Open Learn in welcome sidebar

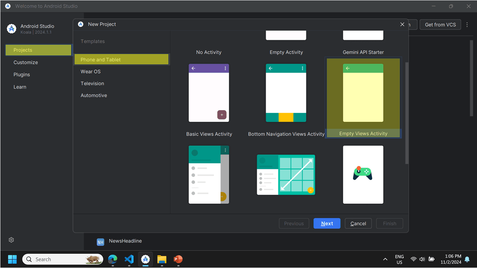[x=20, y=87]
